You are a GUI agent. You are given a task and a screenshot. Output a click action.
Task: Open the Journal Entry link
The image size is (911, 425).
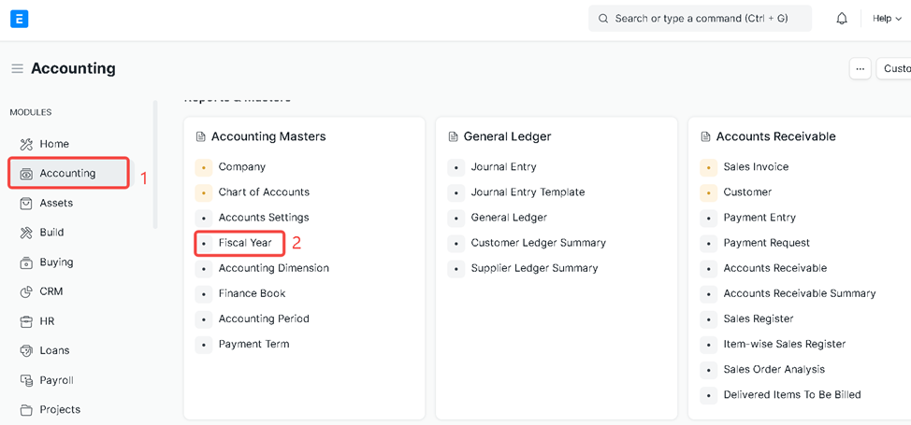[x=503, y=167]
